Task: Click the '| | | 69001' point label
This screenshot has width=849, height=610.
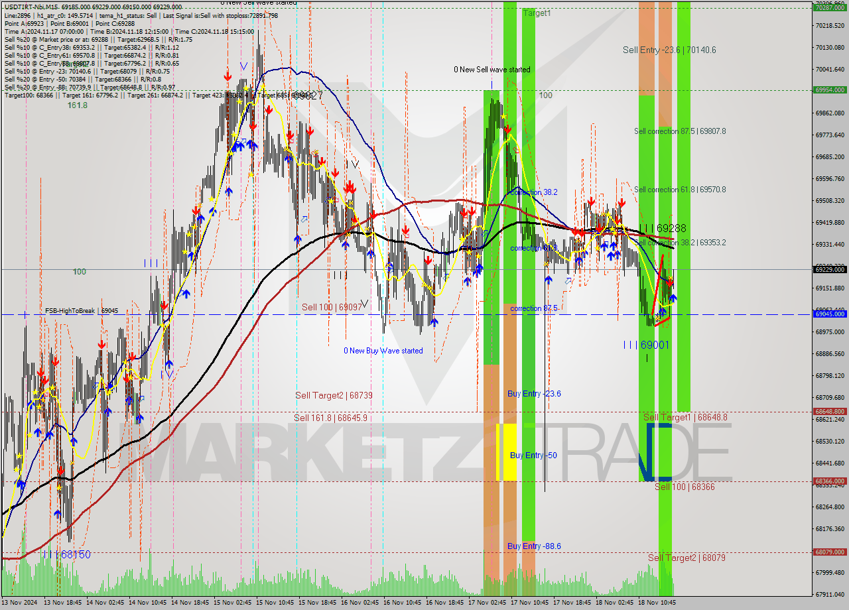Action: [x=646, y=345]
